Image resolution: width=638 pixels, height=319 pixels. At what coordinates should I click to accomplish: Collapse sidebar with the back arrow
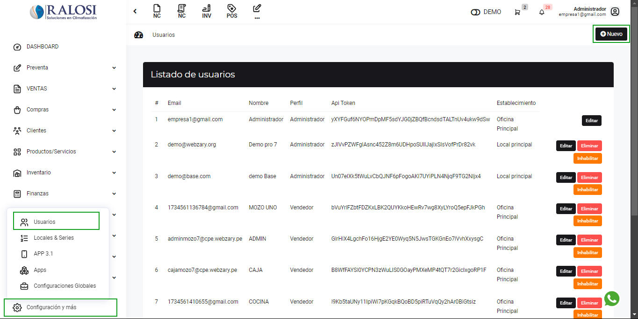[x=135, y=11]
